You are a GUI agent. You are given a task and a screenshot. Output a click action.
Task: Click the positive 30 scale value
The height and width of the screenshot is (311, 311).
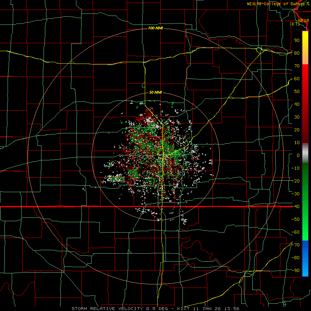point(297,117)
